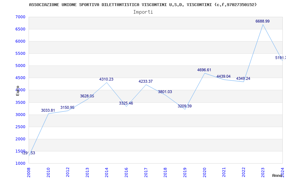This screenshot has width=286, height=179.
Task: Click the 2000 Euro axis tick
Action: tap(20, 139)
